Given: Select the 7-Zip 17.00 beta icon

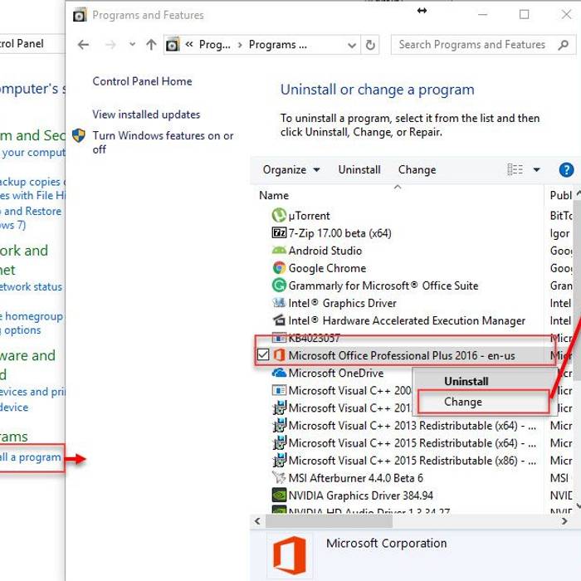Looking at the screenshot, I should (x=279, y=233).
